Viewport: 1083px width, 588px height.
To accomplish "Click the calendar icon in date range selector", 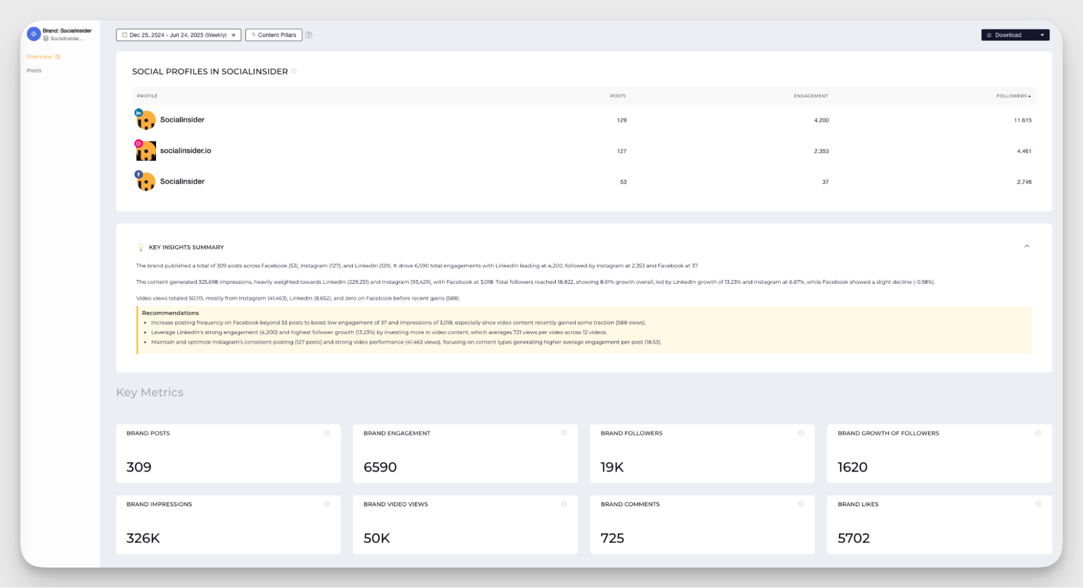I will [x=124, y=35].
